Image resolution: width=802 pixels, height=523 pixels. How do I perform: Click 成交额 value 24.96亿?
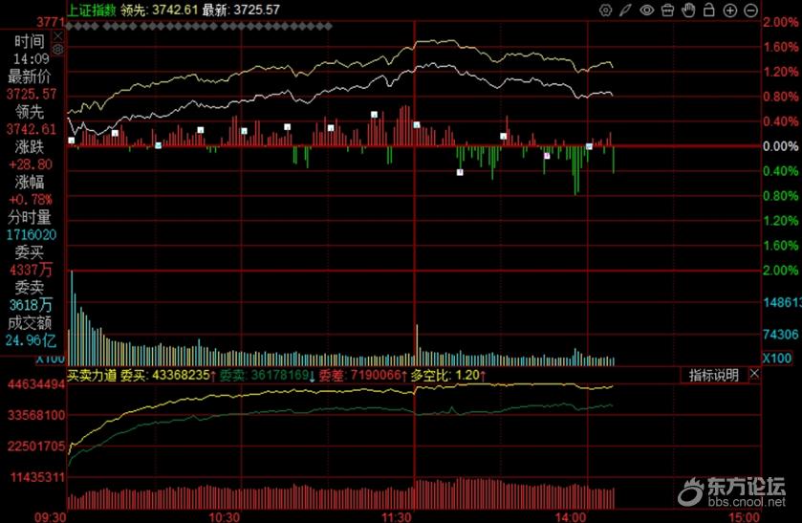pos(31,339)
